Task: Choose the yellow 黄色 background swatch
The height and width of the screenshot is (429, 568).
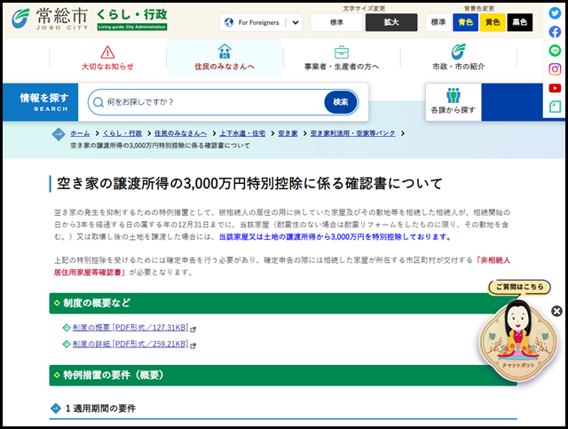Action: (493, 22)
